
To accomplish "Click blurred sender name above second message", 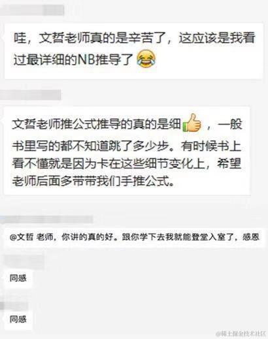I will (31, 95).
